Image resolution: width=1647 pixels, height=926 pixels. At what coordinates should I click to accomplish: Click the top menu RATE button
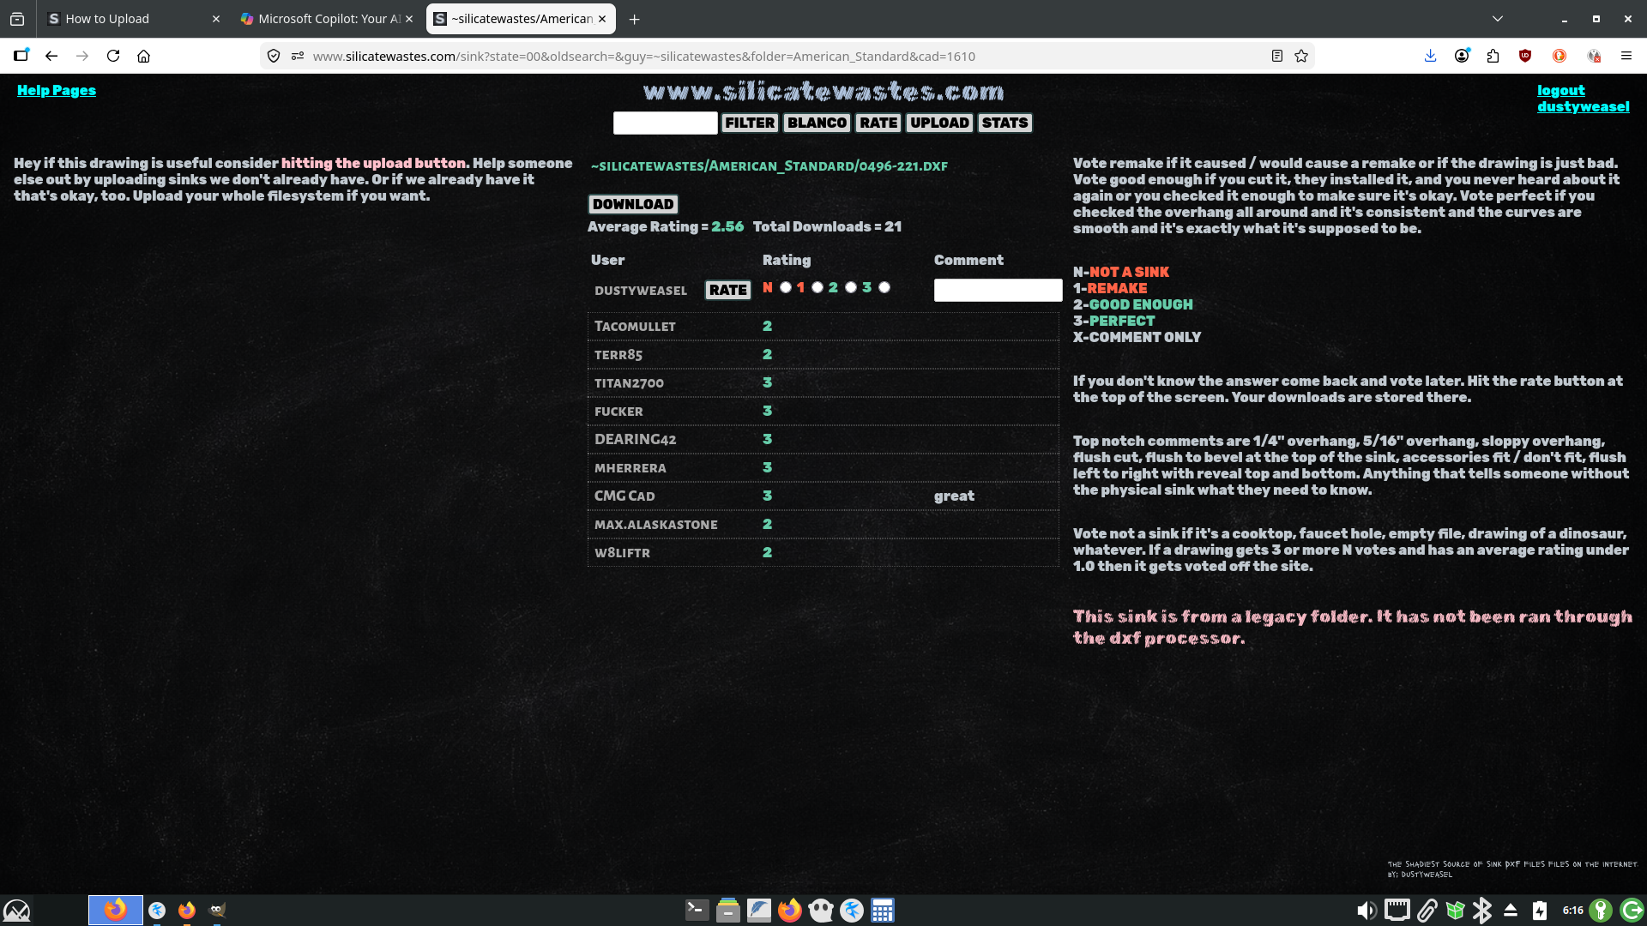click(878, 123)
